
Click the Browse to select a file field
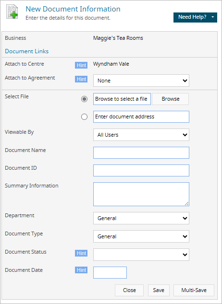[122, 99]
